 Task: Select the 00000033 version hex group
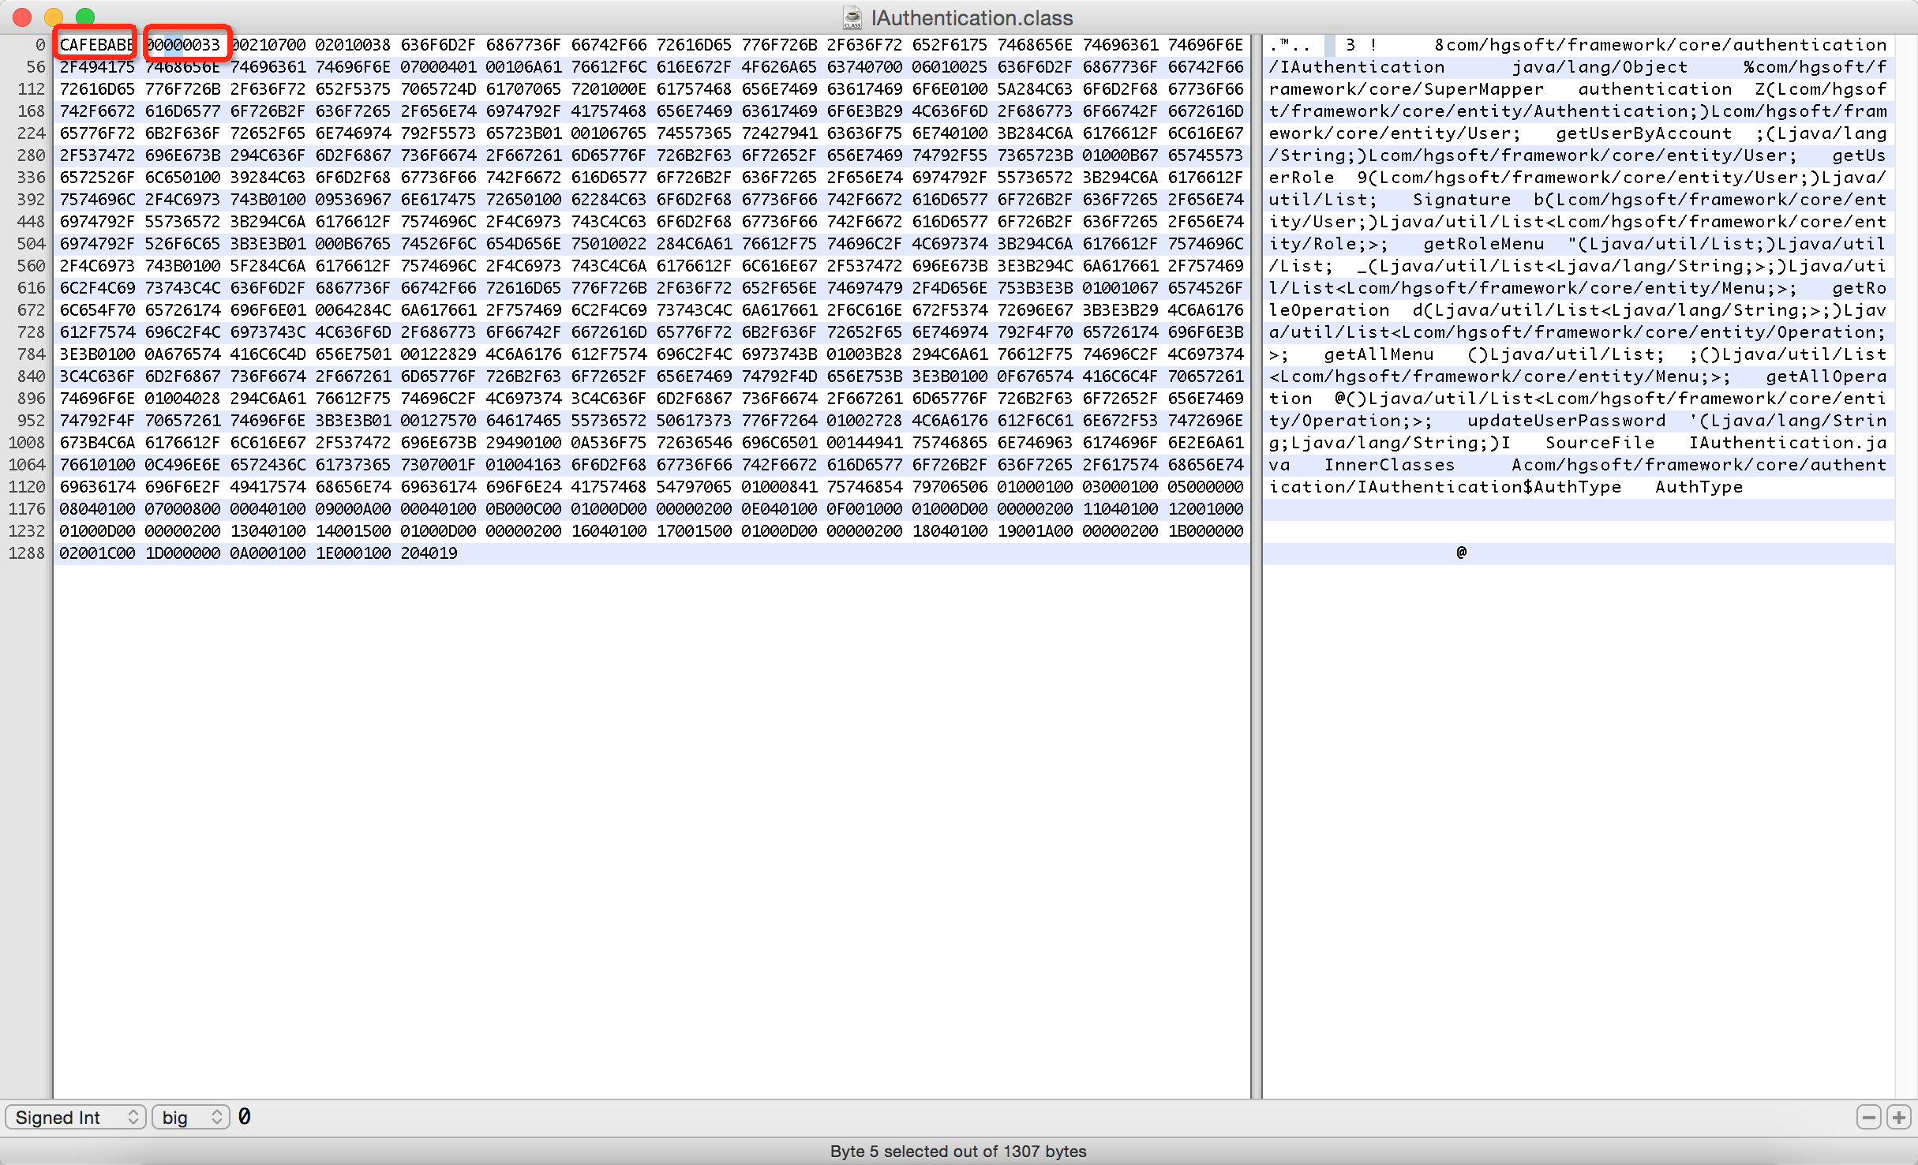pyautogui.click(x=183, y=44)
